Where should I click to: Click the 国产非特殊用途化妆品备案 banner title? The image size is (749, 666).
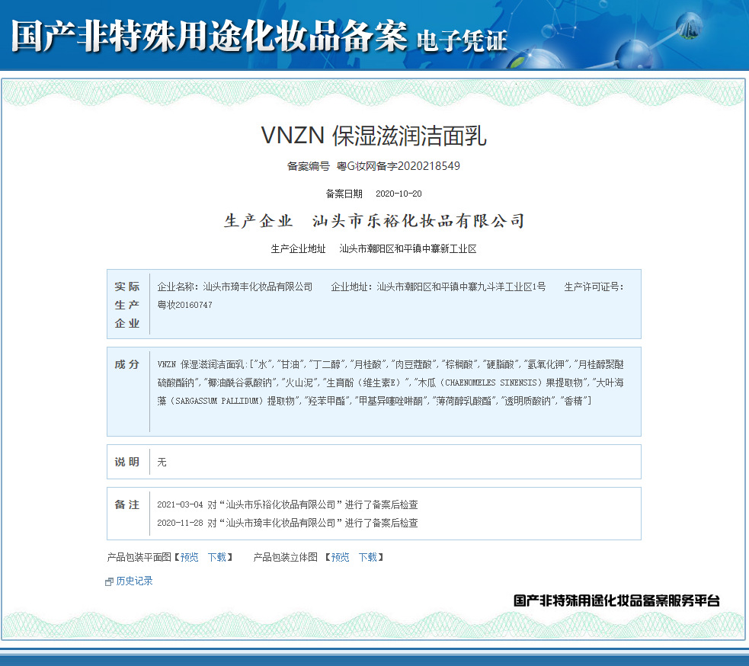210,37
